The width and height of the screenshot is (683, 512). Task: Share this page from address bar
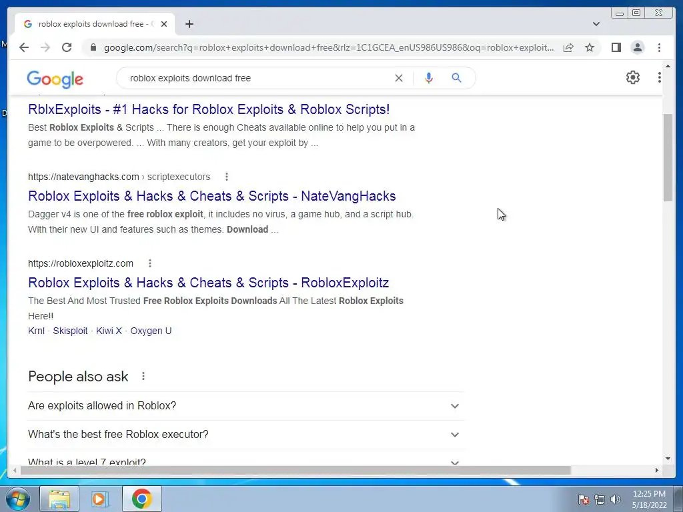pos(568,47)
